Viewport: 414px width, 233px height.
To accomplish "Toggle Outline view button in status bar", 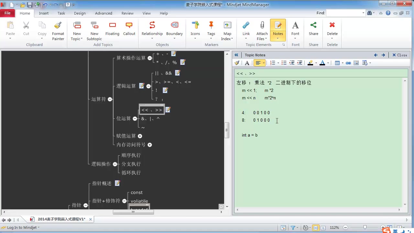I will pos(323,228).
